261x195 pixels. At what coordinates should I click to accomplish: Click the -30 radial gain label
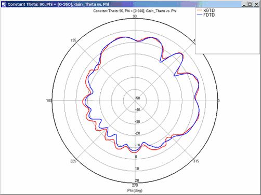(137, 122)
